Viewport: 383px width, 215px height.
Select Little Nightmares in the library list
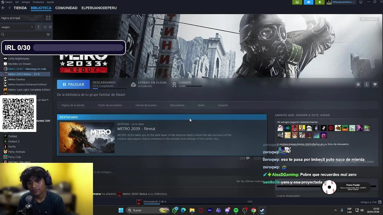coord(19,59)
